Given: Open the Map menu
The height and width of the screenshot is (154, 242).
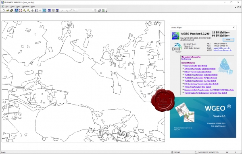Looking at the screenshot, I should [x=18, y=6].
